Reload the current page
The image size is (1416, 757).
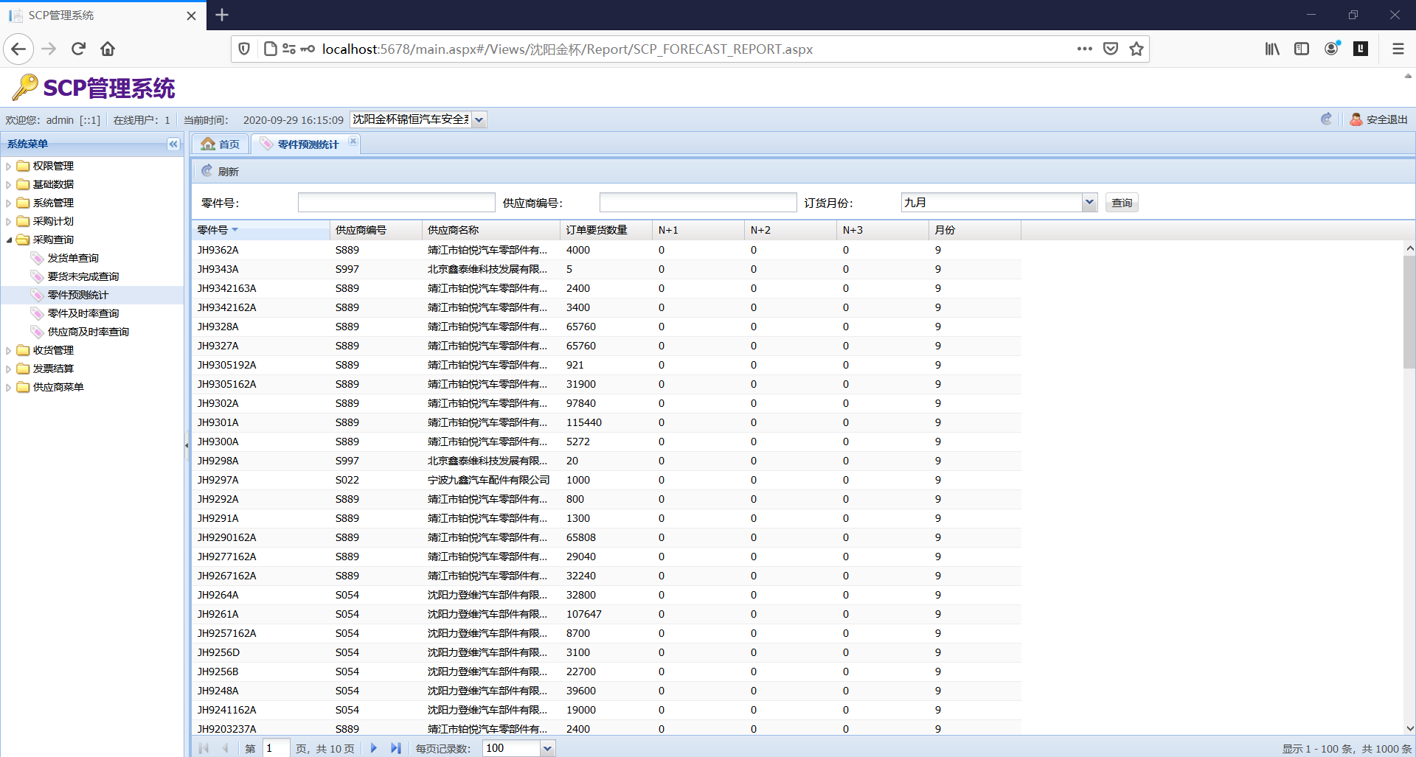79,49
